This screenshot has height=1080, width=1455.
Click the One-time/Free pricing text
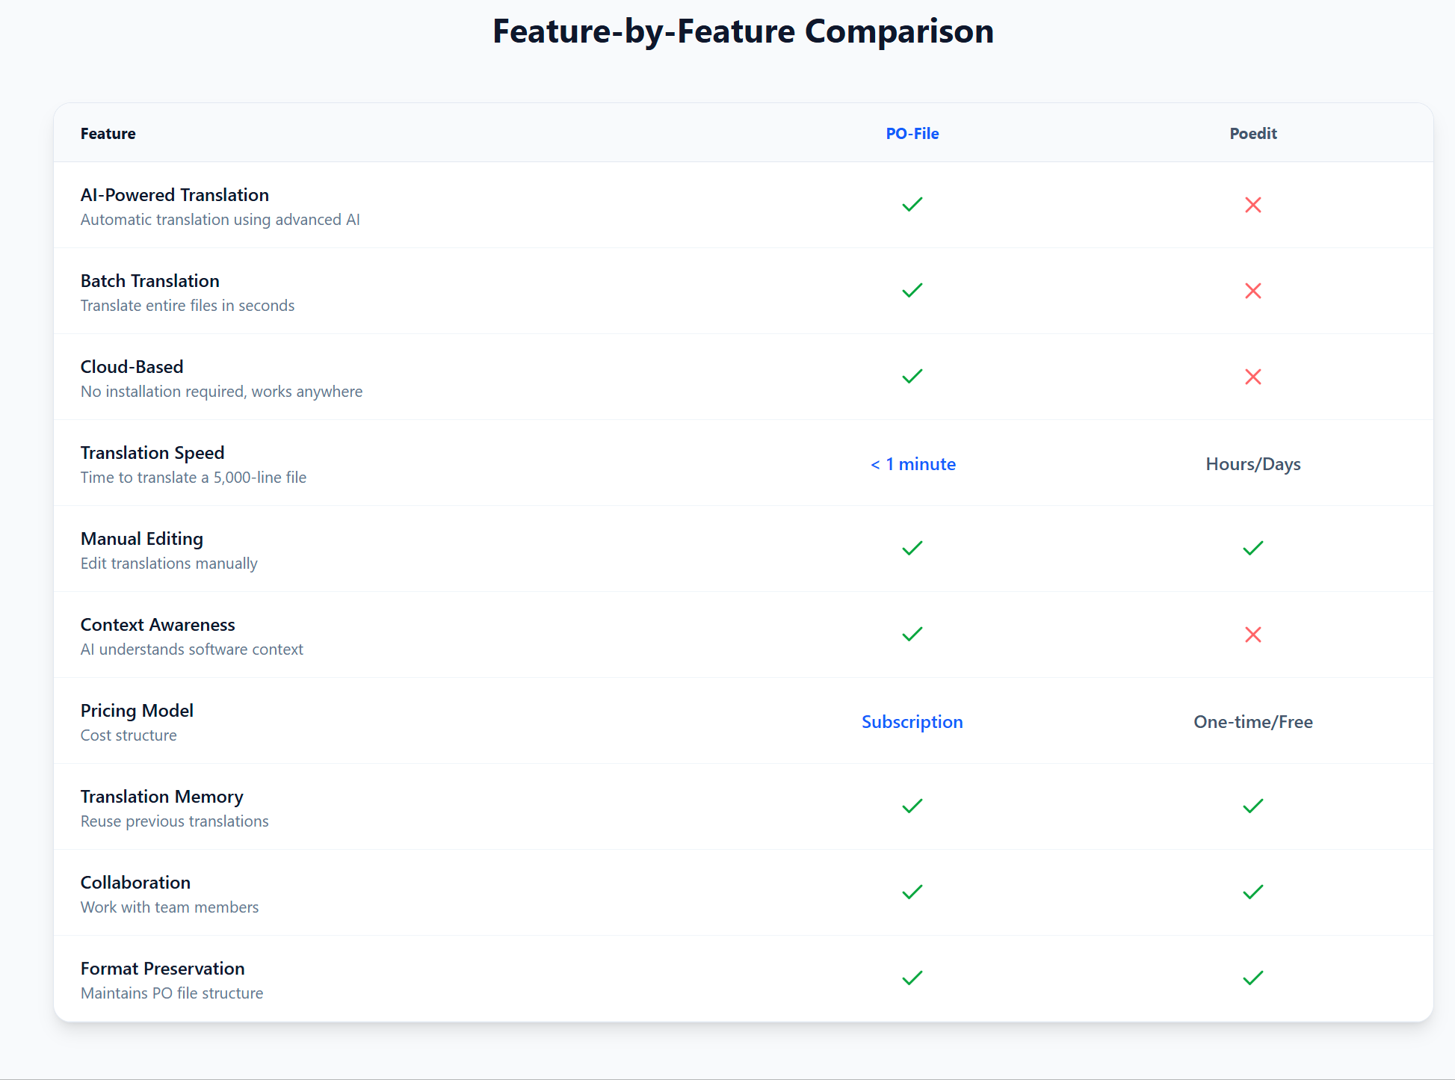(1253, 721)
